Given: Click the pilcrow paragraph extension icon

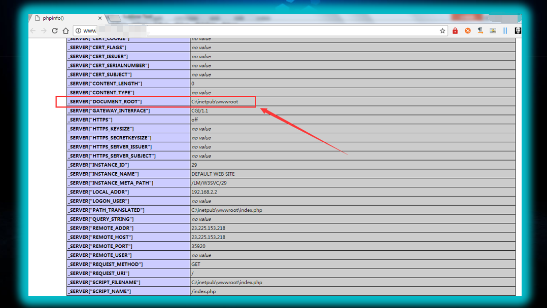Looking at the screenshot, I should click(x=480, y=31).
